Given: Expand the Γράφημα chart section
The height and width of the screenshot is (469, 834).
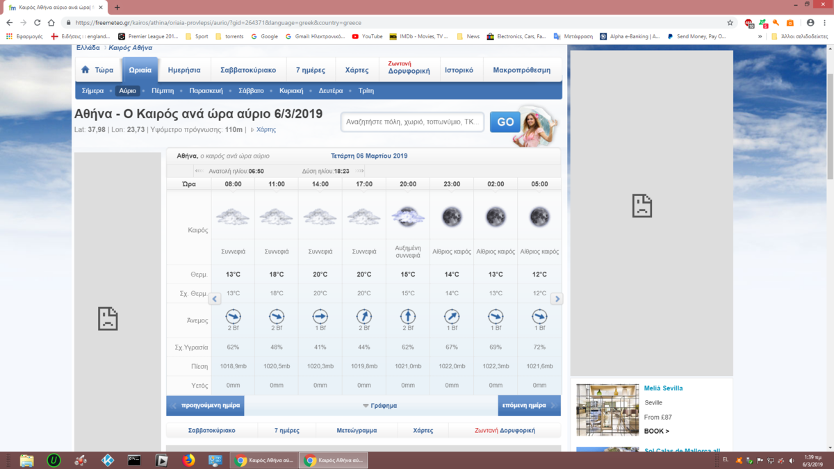Looking at the screenshot, I should click(x=379, y=406).
